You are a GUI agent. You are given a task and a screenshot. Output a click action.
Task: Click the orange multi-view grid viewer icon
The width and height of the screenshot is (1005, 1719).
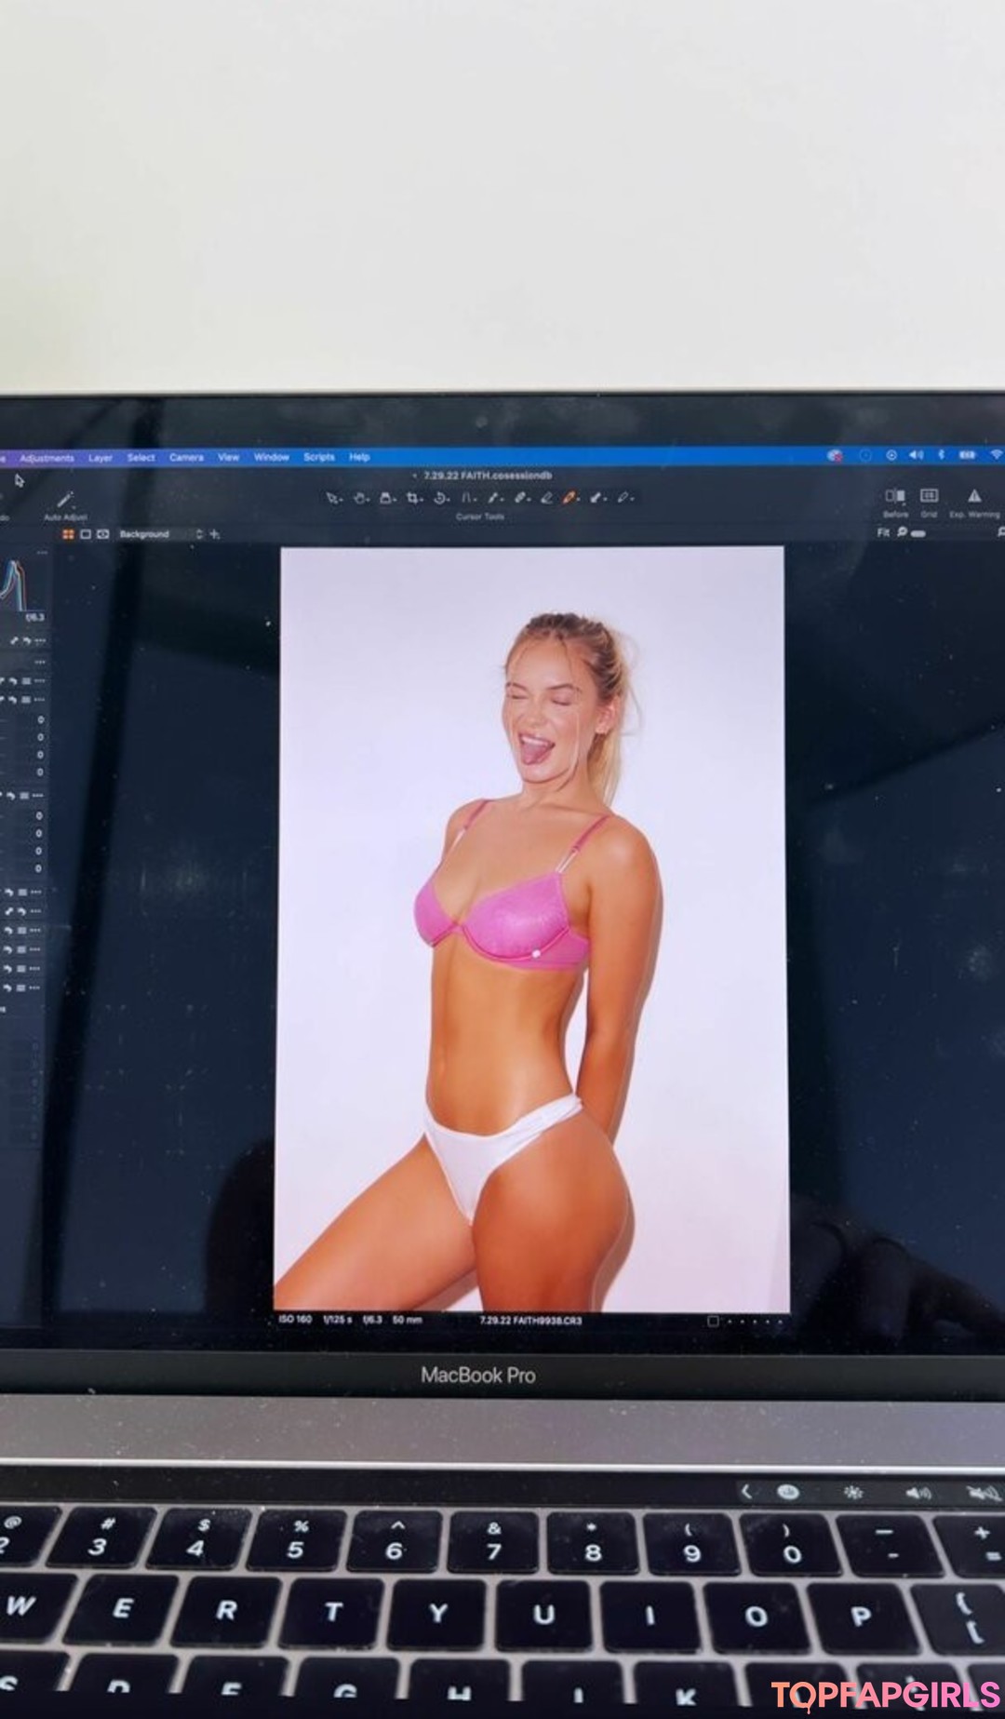click(68, 534)
